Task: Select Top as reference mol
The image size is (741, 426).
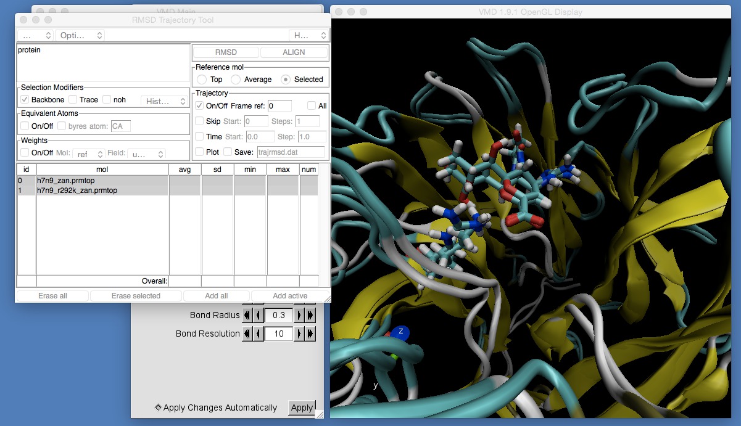Action: pyautogui.click(x=202, y=80)
